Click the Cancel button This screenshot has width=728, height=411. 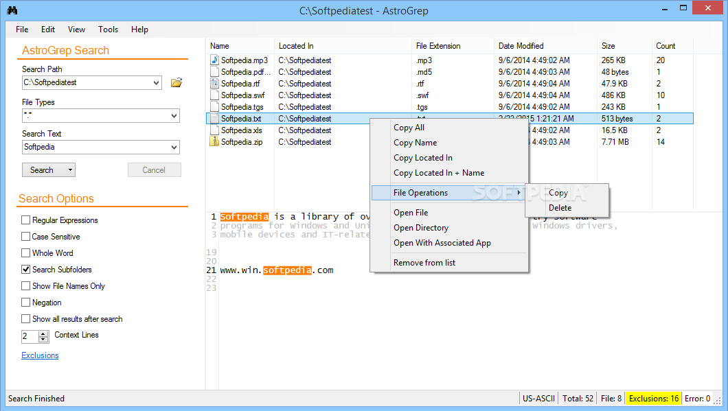click(x=154, y=169)
